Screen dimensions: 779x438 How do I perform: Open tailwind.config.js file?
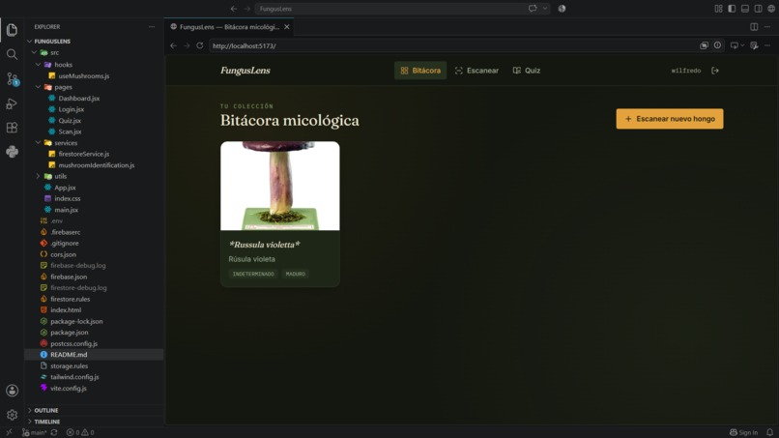pyautogui.click(x=74, y=377)
